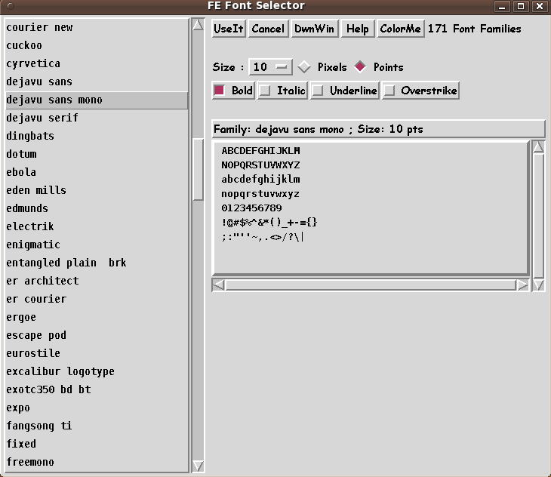Image resolution: width=551 pixels, height=477 pixels.
Task: Click the sample text scroll-right arrow
Action: (x=522, y=285)
